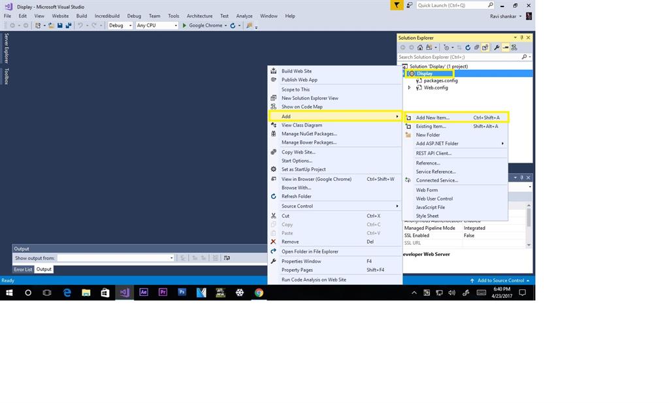Screen dimensions: 669x403
Task: Open the Google Chrome browser target dropdown arrow
Action: click(225, 25)
